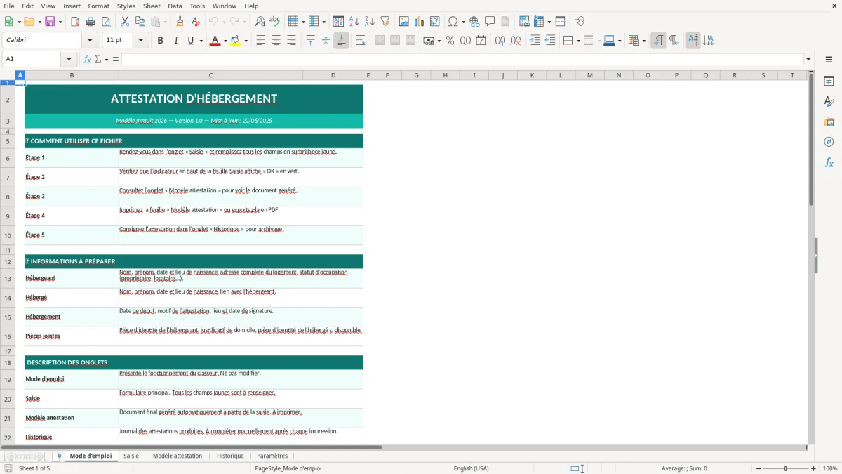Image resolution: width=842 pixels, height=474 pixels.
Task: Click Increase Indent icon
Action: coord(535,41)
